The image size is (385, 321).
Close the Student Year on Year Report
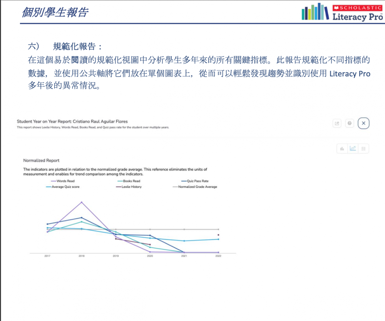click(x=363, y=123)
